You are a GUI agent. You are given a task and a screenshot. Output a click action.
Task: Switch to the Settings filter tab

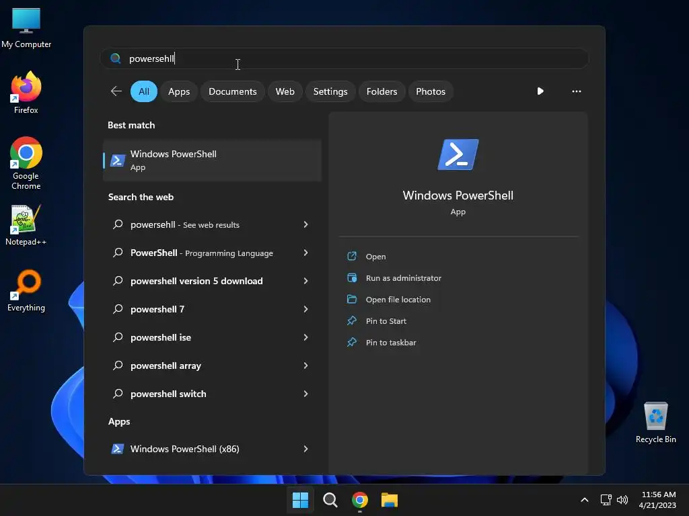click(330, 91)
